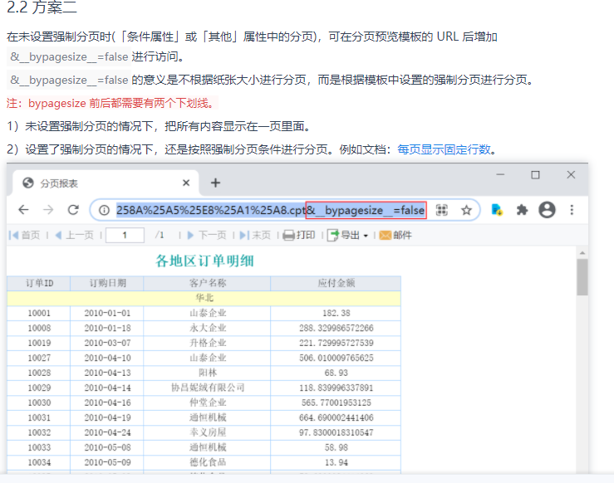Close the browser window

pyautogui.click(x=571, y=175)
